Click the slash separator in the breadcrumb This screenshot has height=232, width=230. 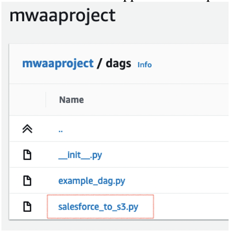coord(100,64)
